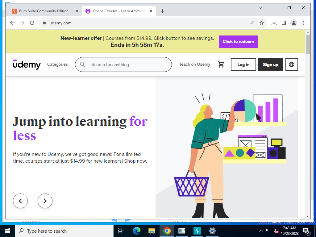Screen dimensions: 316x237
Task: Open the notification center
Action: 306,231
